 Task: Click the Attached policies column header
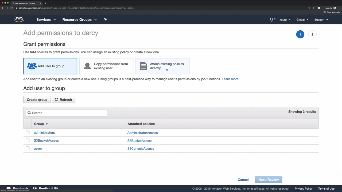[x=141, y=124]
